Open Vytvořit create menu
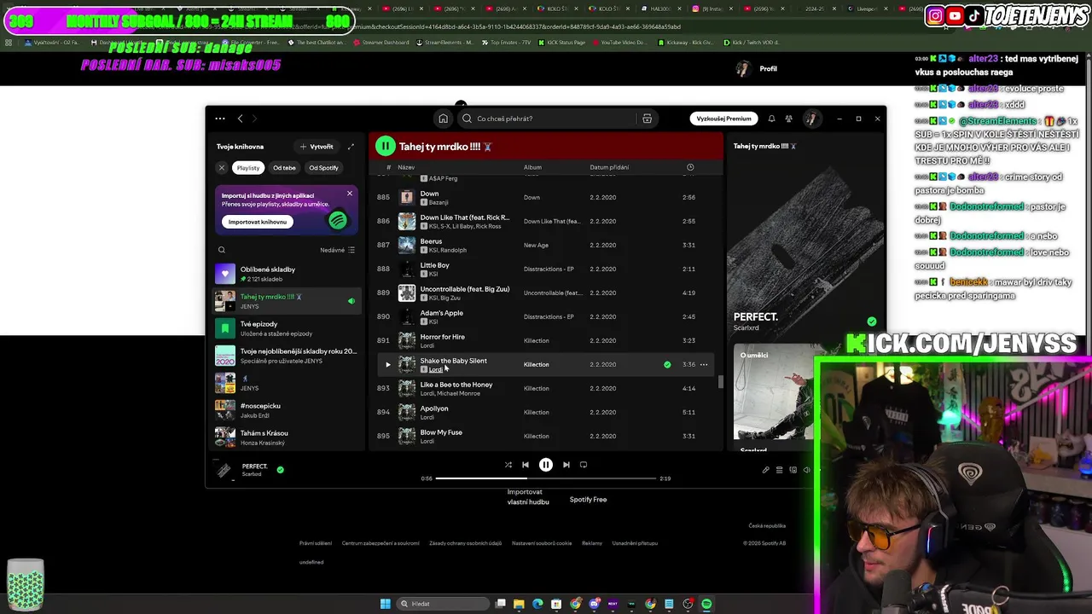 [x=317, y=147]
